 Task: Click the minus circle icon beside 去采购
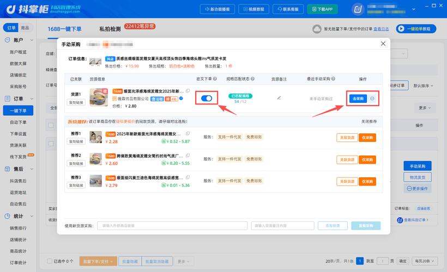coord(372,98)
